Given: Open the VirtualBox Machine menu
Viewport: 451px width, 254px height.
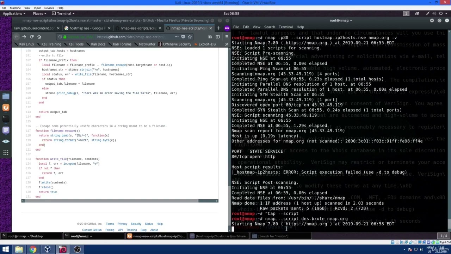Looking at the screenshot, I should [15, 8].
